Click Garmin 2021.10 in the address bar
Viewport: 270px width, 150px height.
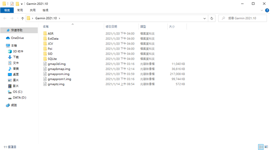coord(46,18)
